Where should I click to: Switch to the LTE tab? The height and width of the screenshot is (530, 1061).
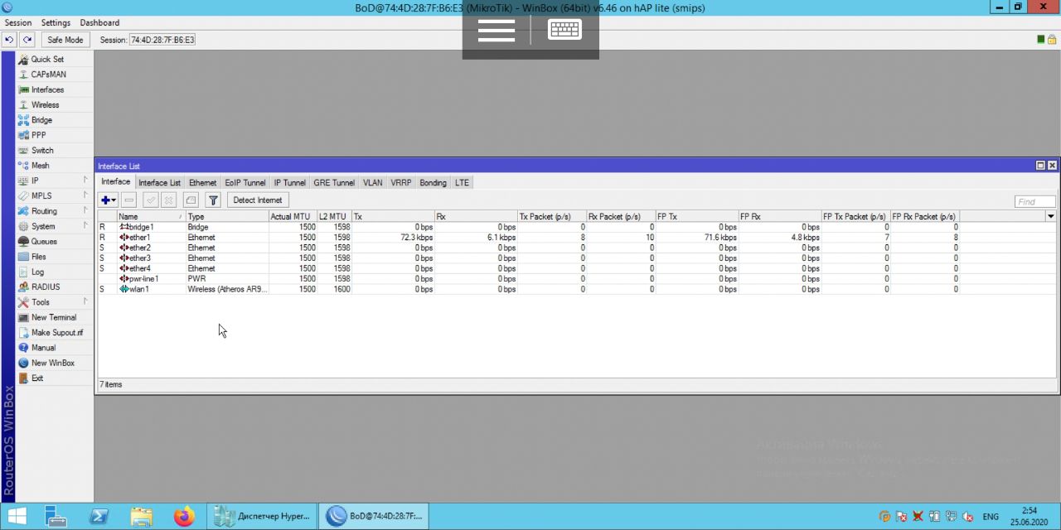pyautogui.click(x=462, y=183)
